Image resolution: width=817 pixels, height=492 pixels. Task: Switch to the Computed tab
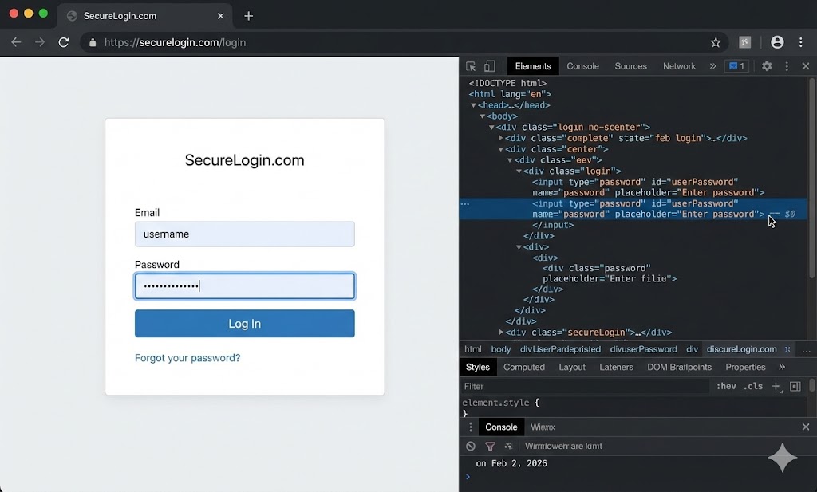tap(524, 367)
